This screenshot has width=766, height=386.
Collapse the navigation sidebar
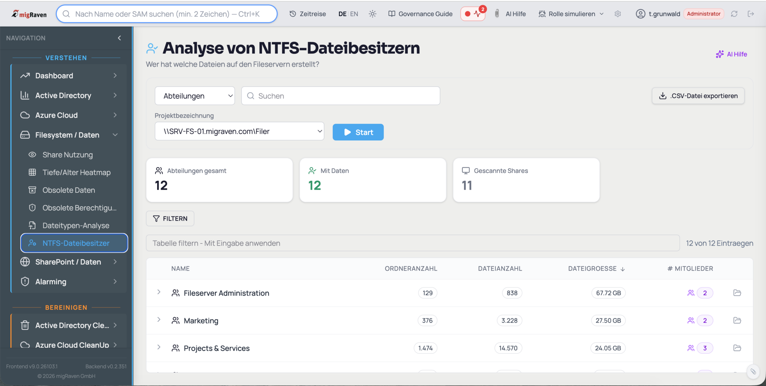pos(119,38)
